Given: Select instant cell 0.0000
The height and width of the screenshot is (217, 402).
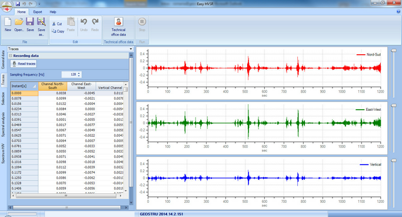Looking at the screenshot, I should 24,93.
